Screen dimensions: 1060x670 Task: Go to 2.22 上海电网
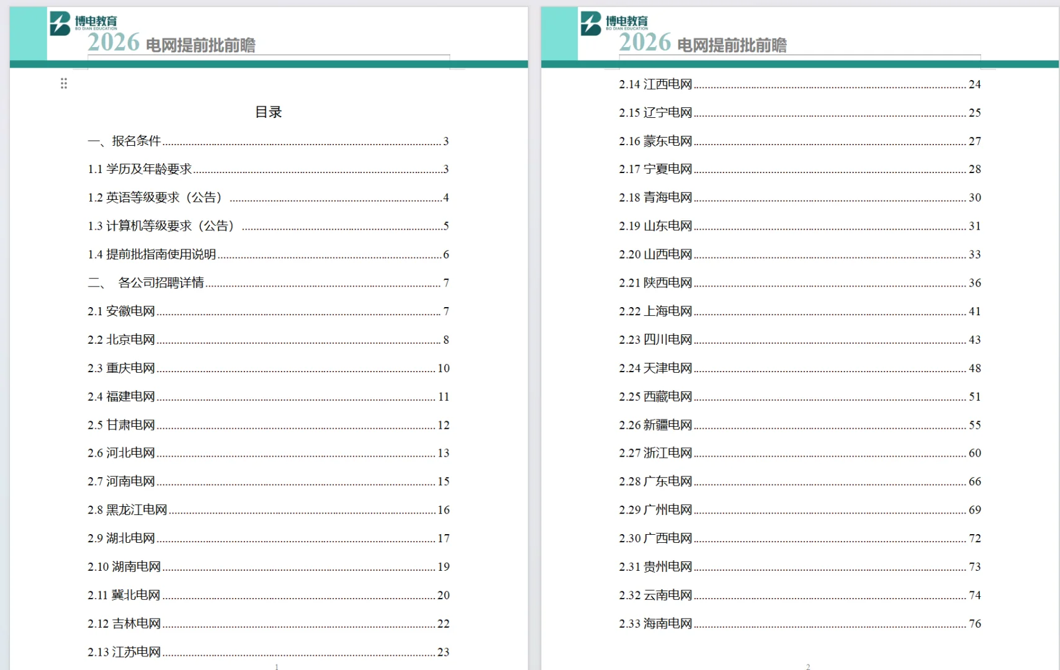point(800,311)
